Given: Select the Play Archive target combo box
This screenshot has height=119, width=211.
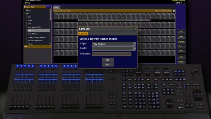Looking at the screenshot, I should click(x=114, y=44).
